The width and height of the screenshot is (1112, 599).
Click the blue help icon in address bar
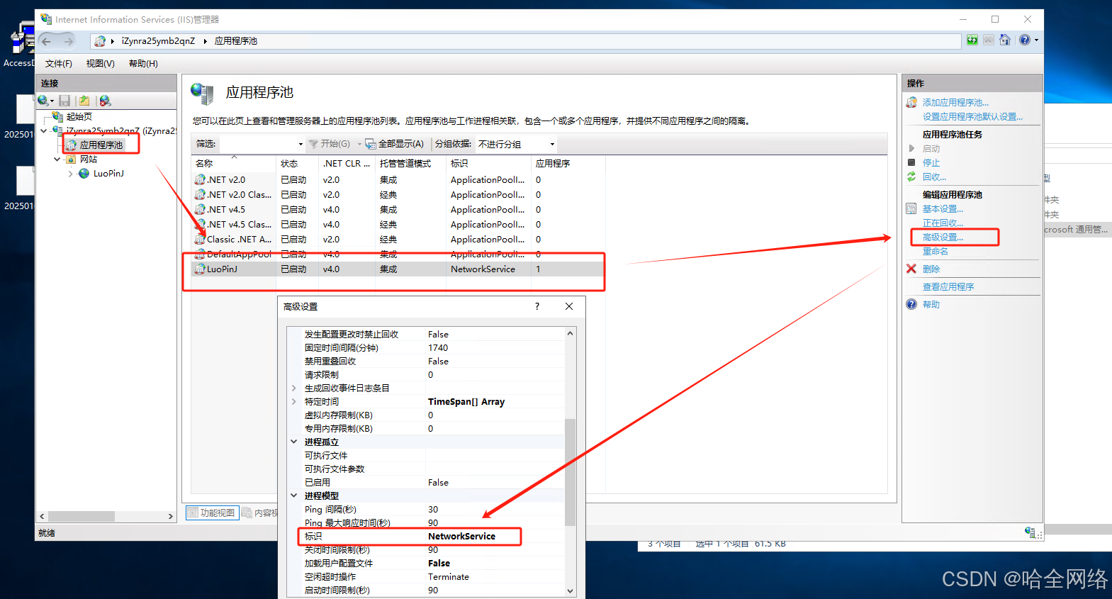[1025, 40]
